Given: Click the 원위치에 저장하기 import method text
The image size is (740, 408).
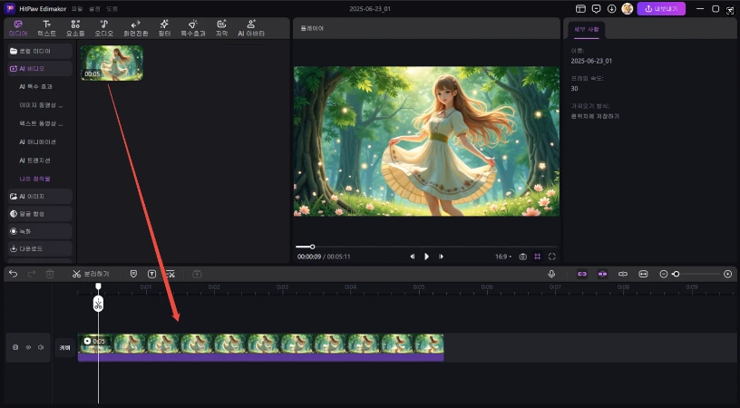Looking at the screenshot, I should click(595, 116).
